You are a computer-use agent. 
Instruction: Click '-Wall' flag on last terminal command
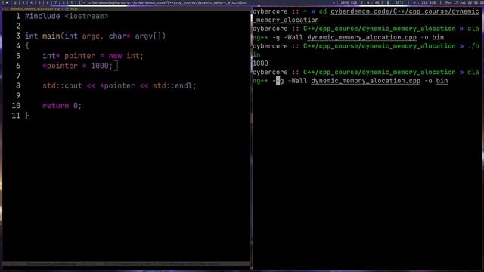point(297,81)
